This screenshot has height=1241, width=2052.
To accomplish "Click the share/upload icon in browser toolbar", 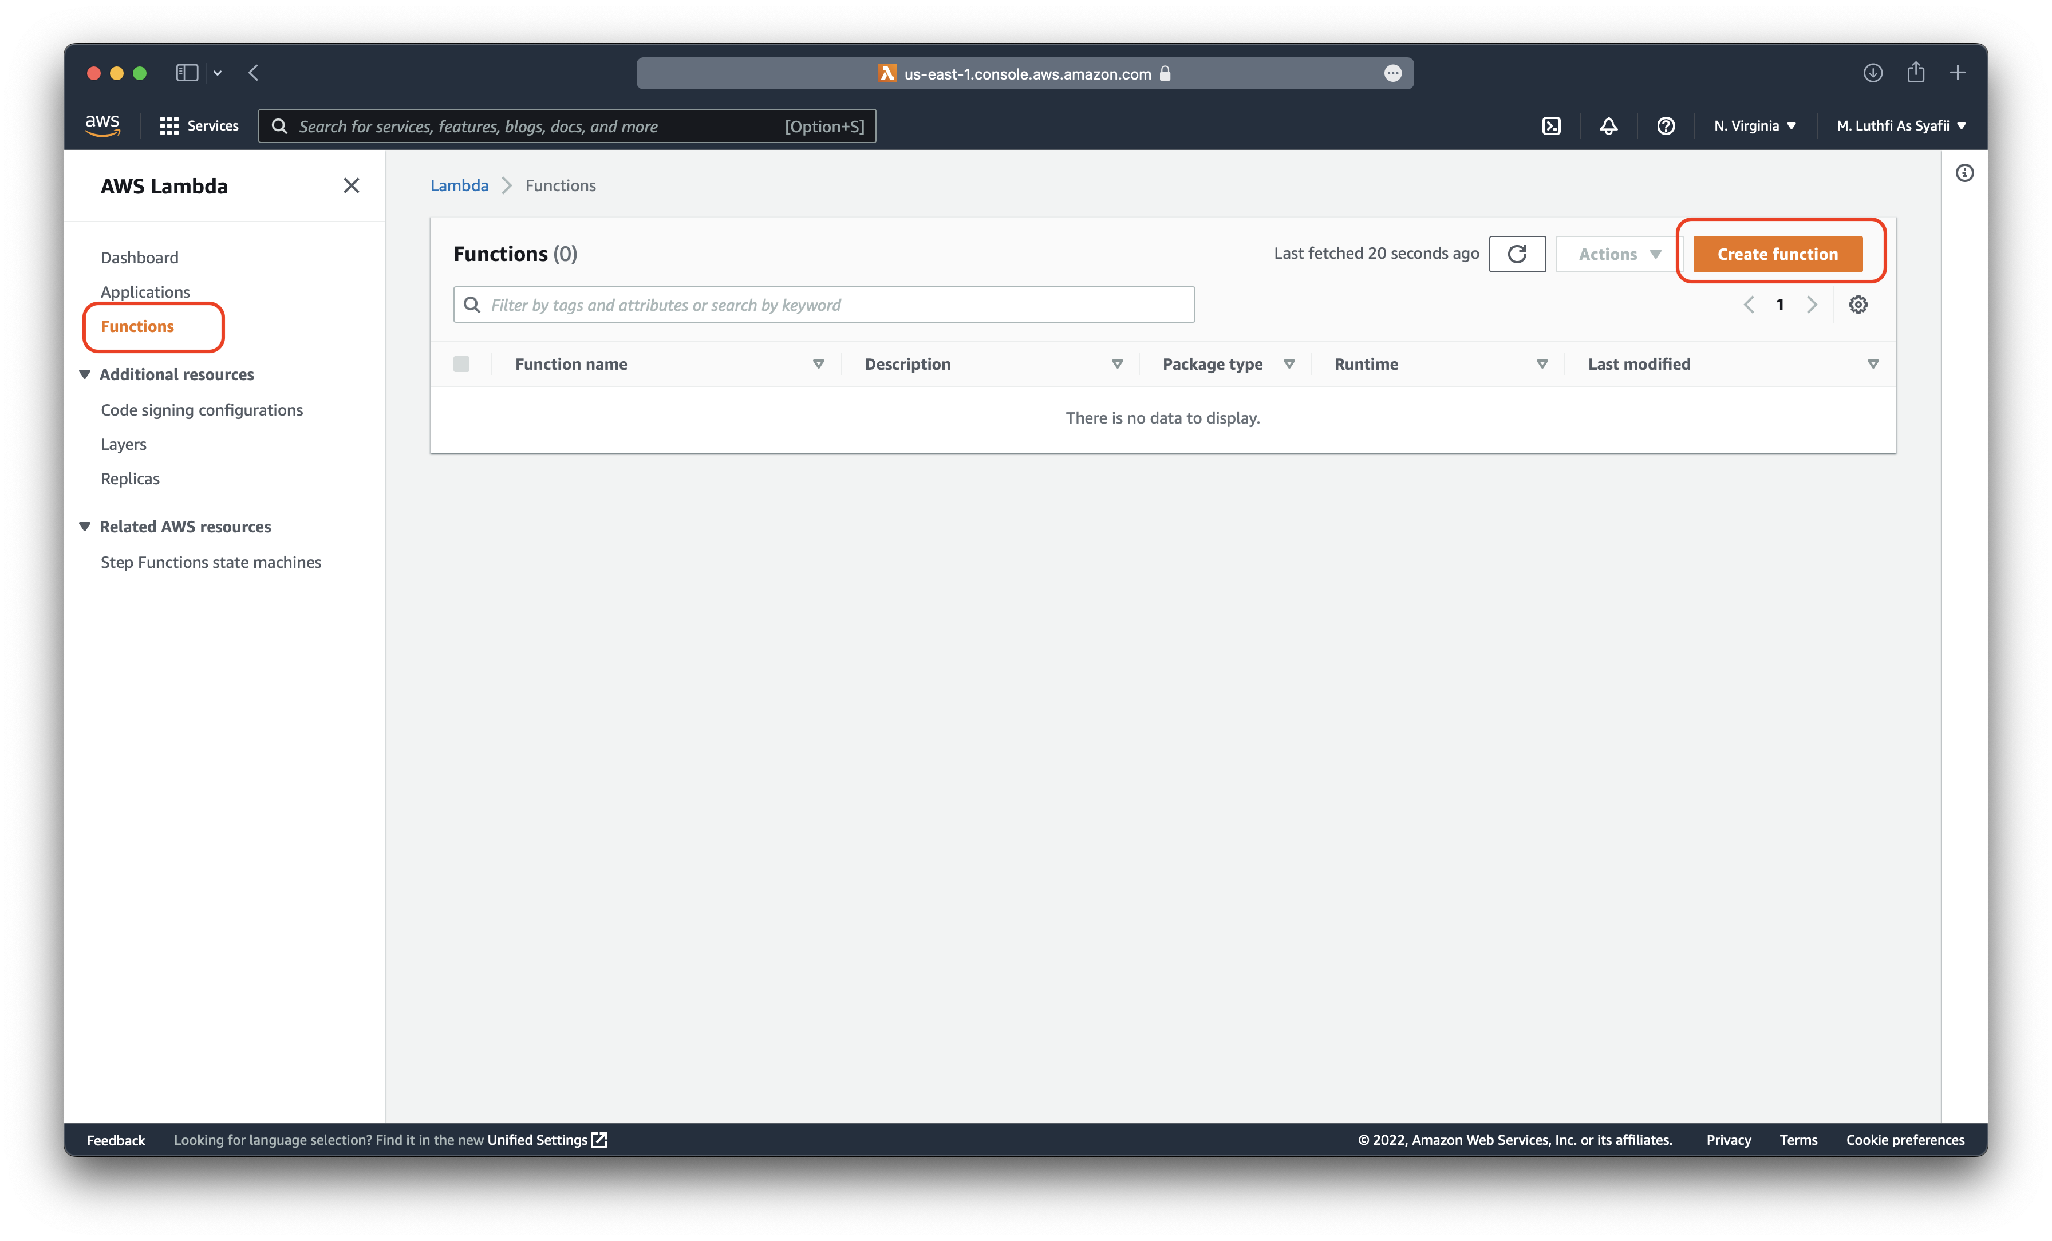I will [1916, 72].
